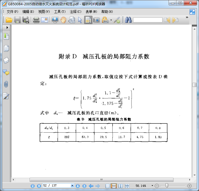
Task: Open the Pages thumbnails panel icon
Action: click(x=6, y=48)
